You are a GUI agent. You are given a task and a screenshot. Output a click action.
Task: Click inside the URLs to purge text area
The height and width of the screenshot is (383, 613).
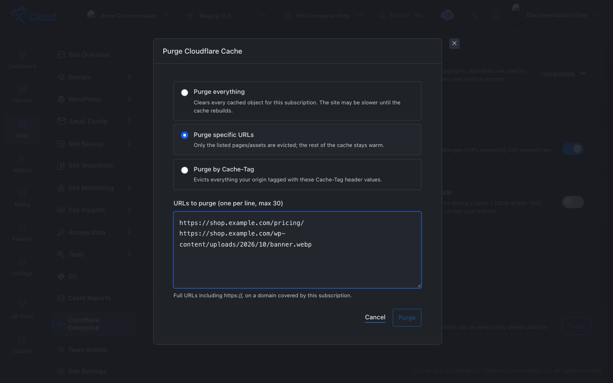click(297, 250)
